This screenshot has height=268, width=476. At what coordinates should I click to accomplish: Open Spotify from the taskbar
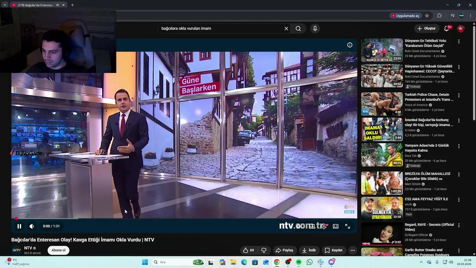(299, 262)
